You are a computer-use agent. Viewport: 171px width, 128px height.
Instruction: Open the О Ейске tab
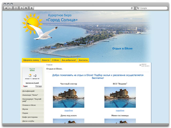(x=56, y=60)
